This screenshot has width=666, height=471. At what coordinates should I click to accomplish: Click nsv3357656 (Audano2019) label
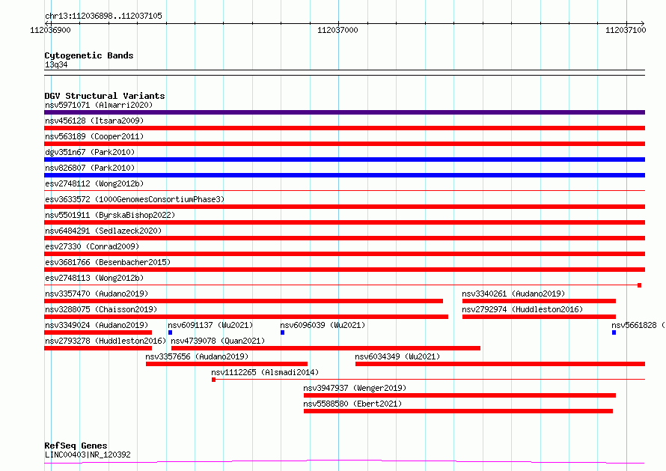click(x=197, y=356)
